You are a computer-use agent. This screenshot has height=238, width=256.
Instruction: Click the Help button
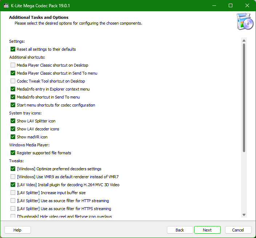point(17,230)
